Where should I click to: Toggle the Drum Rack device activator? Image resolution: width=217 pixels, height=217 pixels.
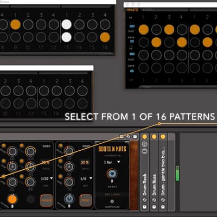click(144, 137)
